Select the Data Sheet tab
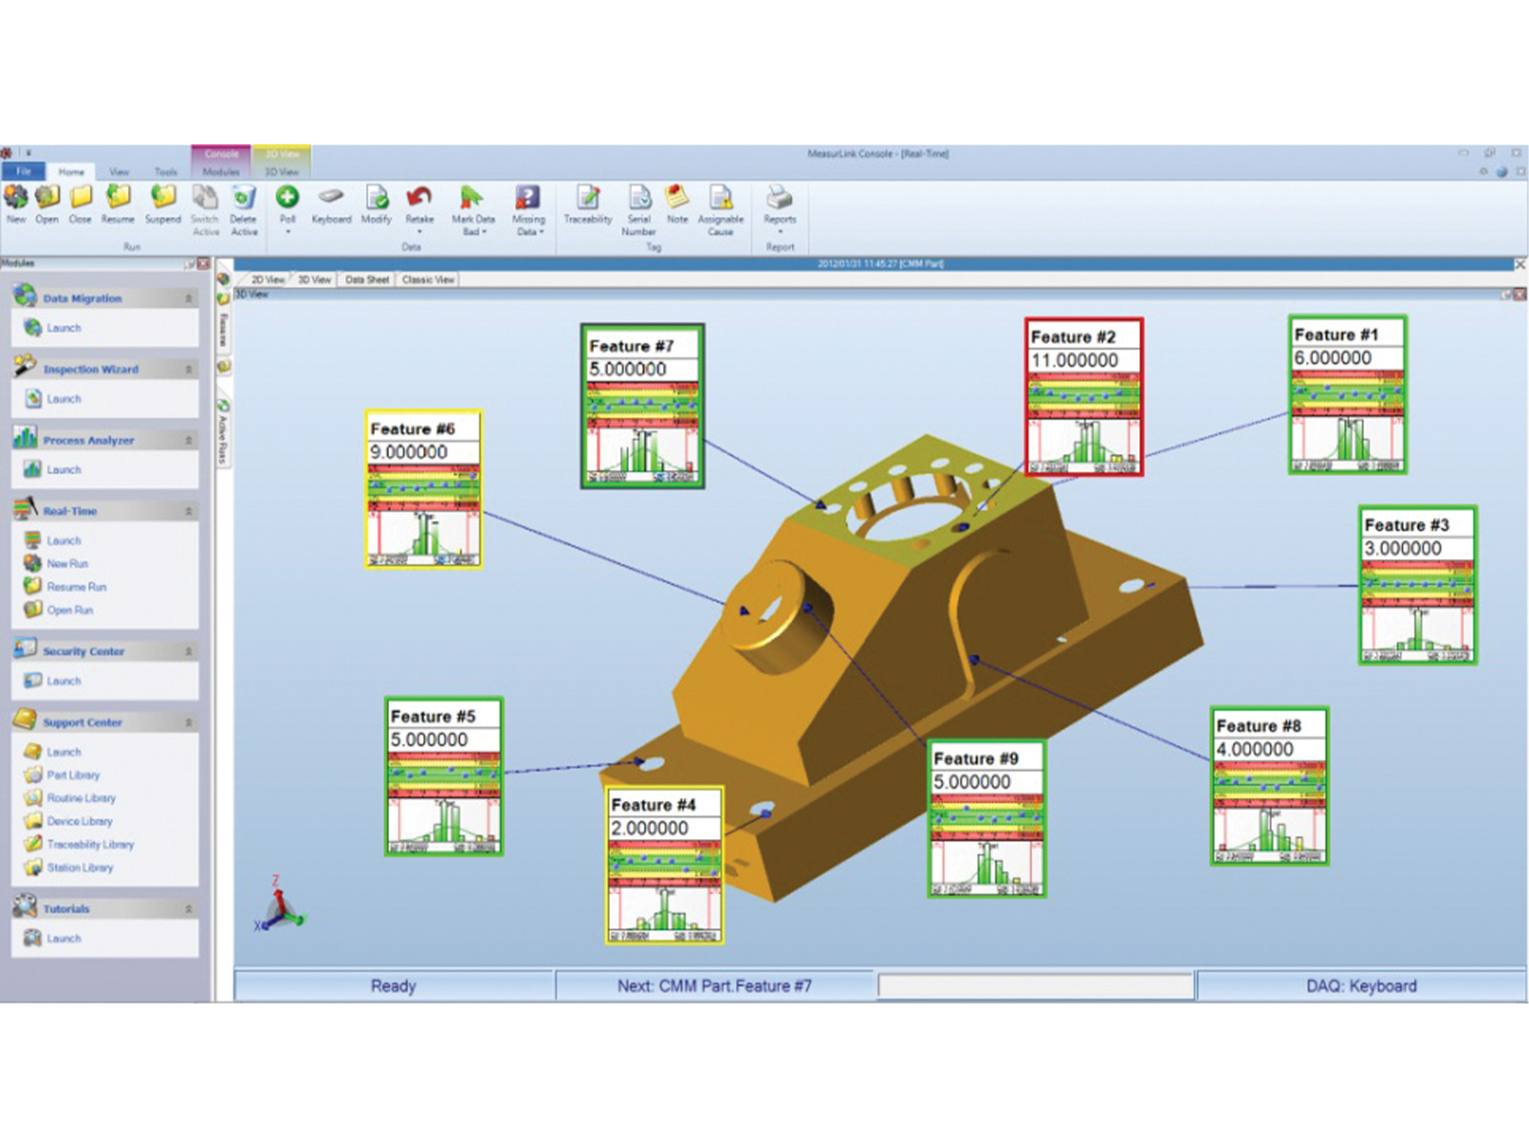The image size is (1529, 1147). pos(367,279)
